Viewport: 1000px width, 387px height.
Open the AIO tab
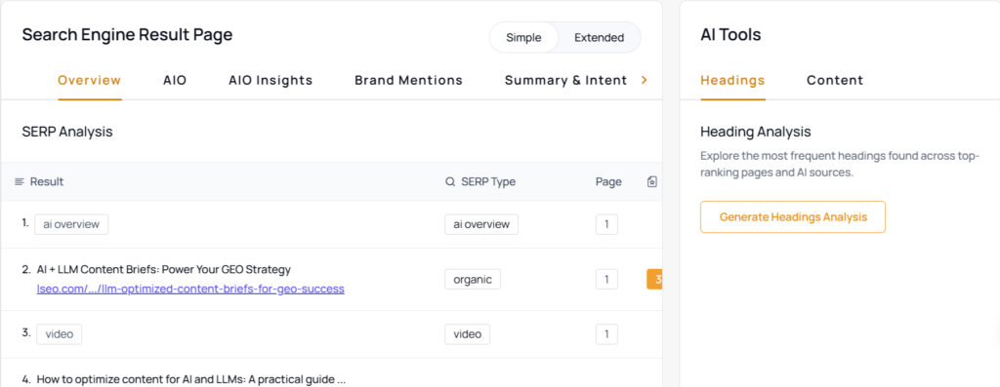coord(175,80)
